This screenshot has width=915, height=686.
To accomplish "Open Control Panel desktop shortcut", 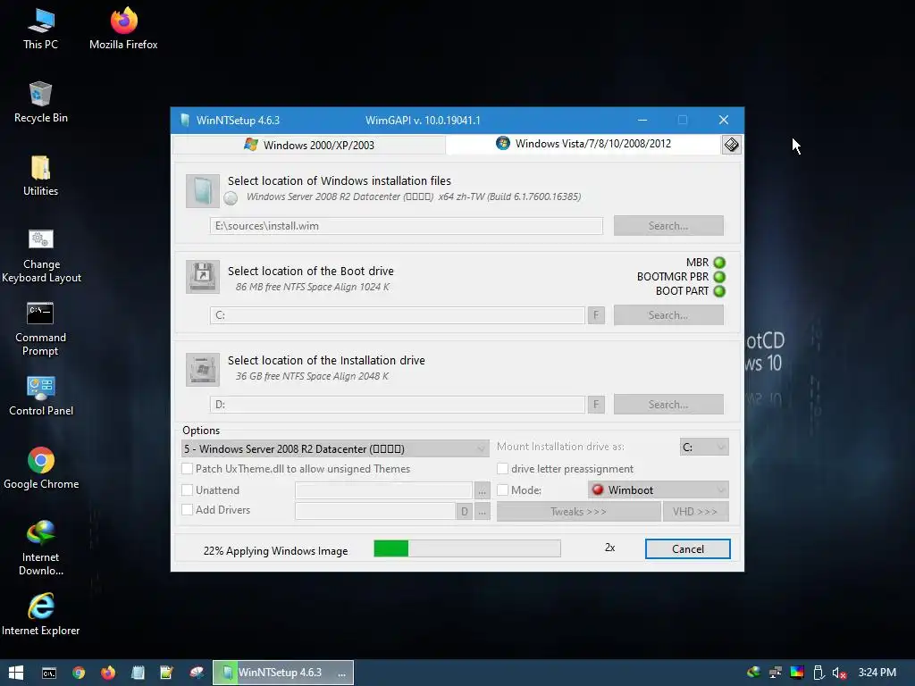I will 41,396.
